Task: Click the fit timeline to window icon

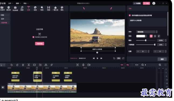Action: (x=137, y=65)
